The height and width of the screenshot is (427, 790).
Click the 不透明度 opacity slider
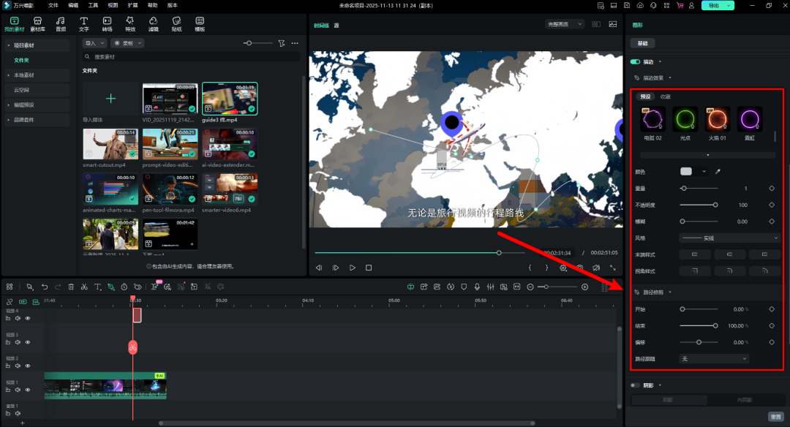tap(698, 205)
